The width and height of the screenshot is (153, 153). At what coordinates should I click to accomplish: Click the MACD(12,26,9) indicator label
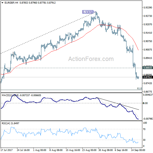[10, 95]
